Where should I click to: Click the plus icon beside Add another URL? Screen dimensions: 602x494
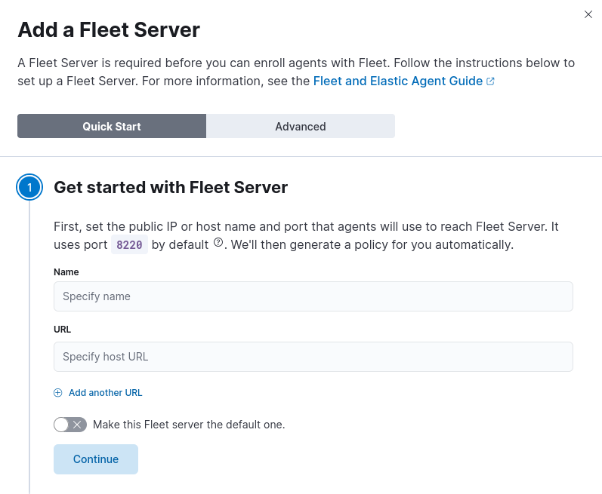point(58,393)
